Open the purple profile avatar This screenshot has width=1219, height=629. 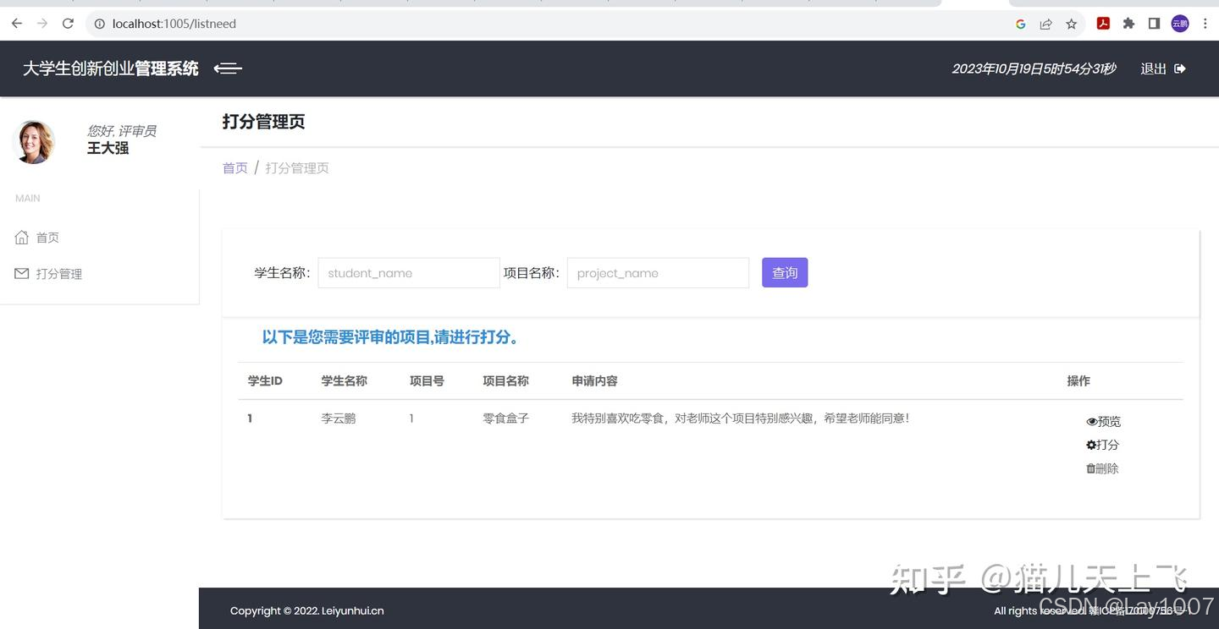(1180, 24)
